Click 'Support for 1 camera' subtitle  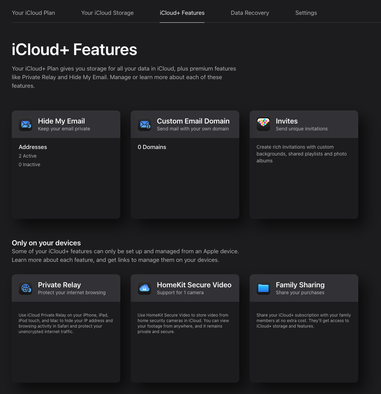click(180, 293)
